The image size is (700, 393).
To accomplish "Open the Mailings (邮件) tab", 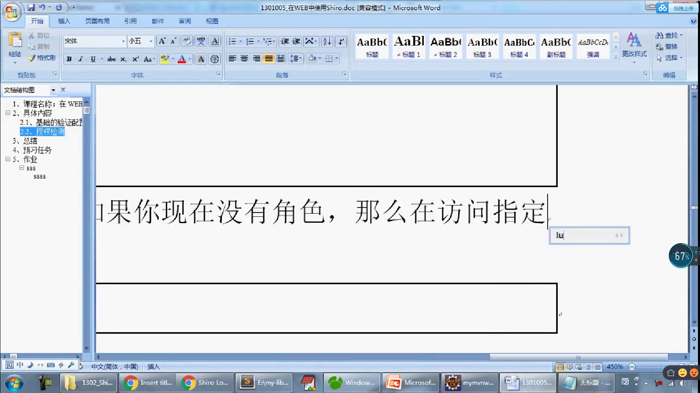I will click(158, 21).
